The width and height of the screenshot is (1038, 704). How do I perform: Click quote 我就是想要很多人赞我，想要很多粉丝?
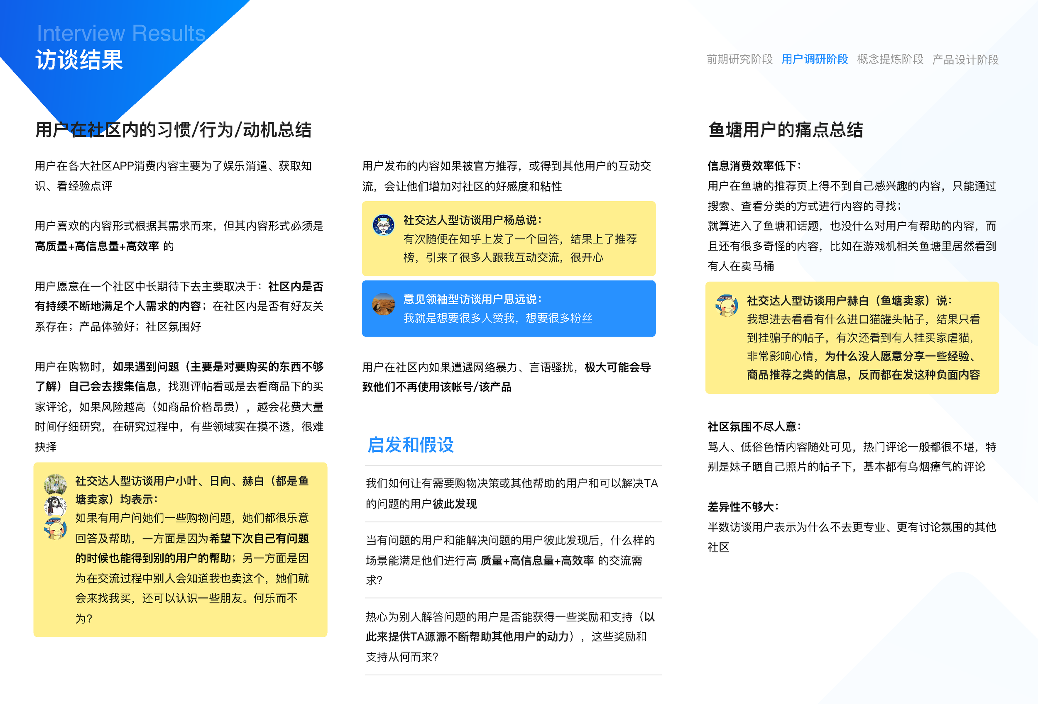[x=497, y=318]
